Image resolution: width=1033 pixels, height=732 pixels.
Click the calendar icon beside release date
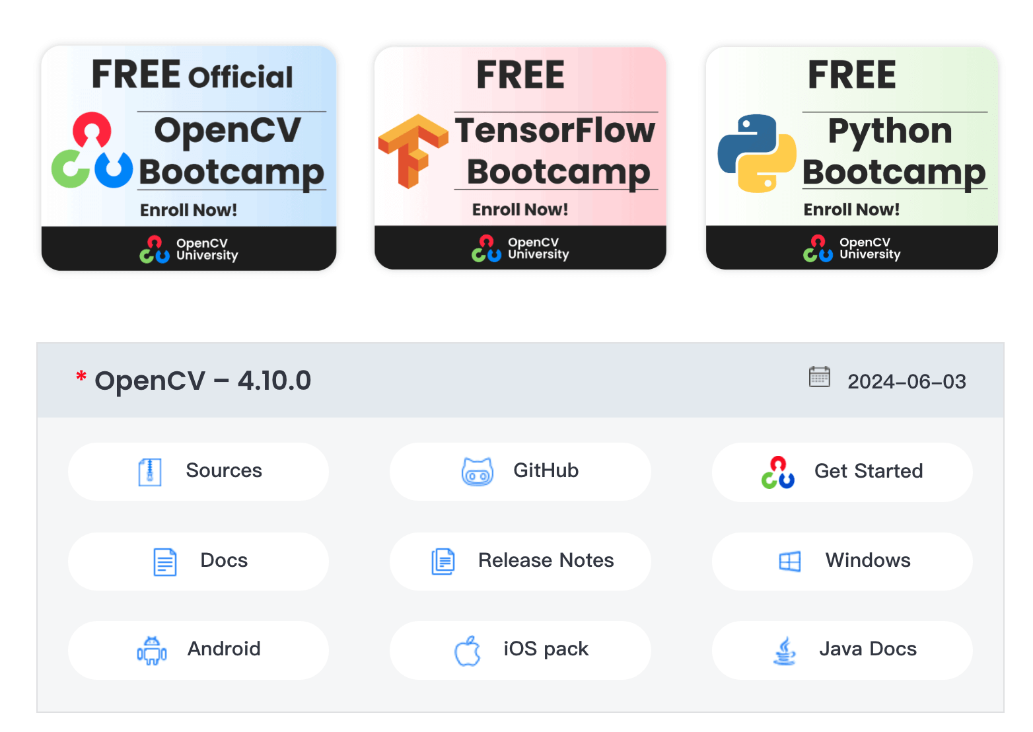pyautogui.click(x=819, y=377)
